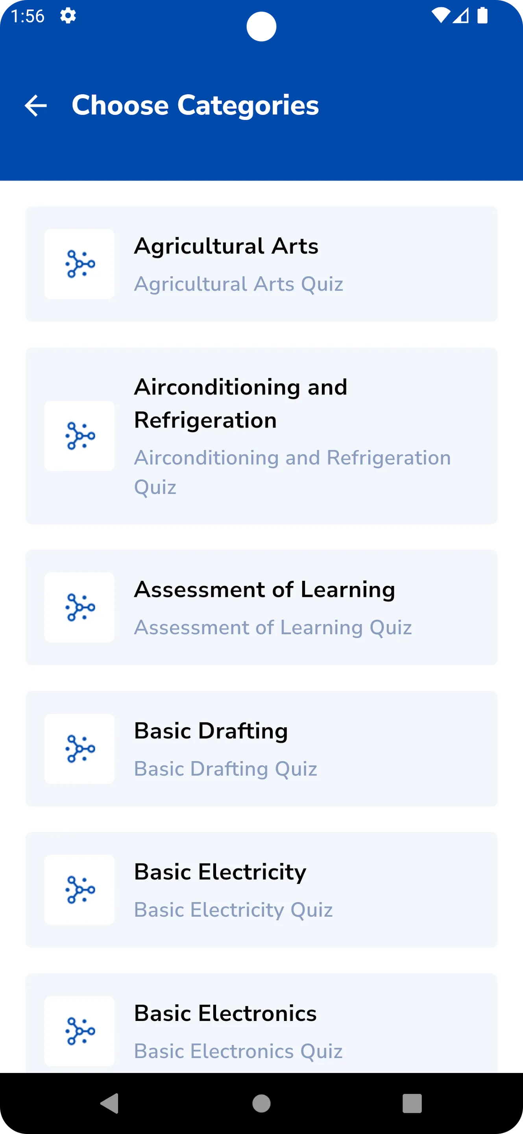Tap the Airconditioning and Refrigeration category icon
This screenshot has height=1134, width=523.
pyautogui.click(x=79, y=436)
